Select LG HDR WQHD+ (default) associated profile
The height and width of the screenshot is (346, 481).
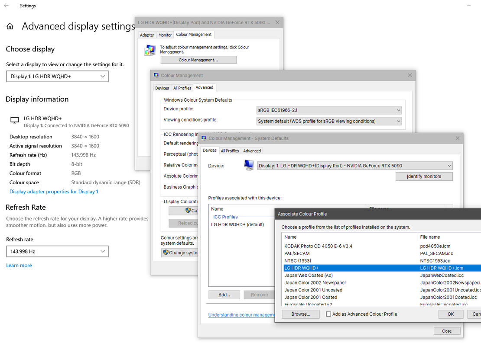[x=237, y=224]
